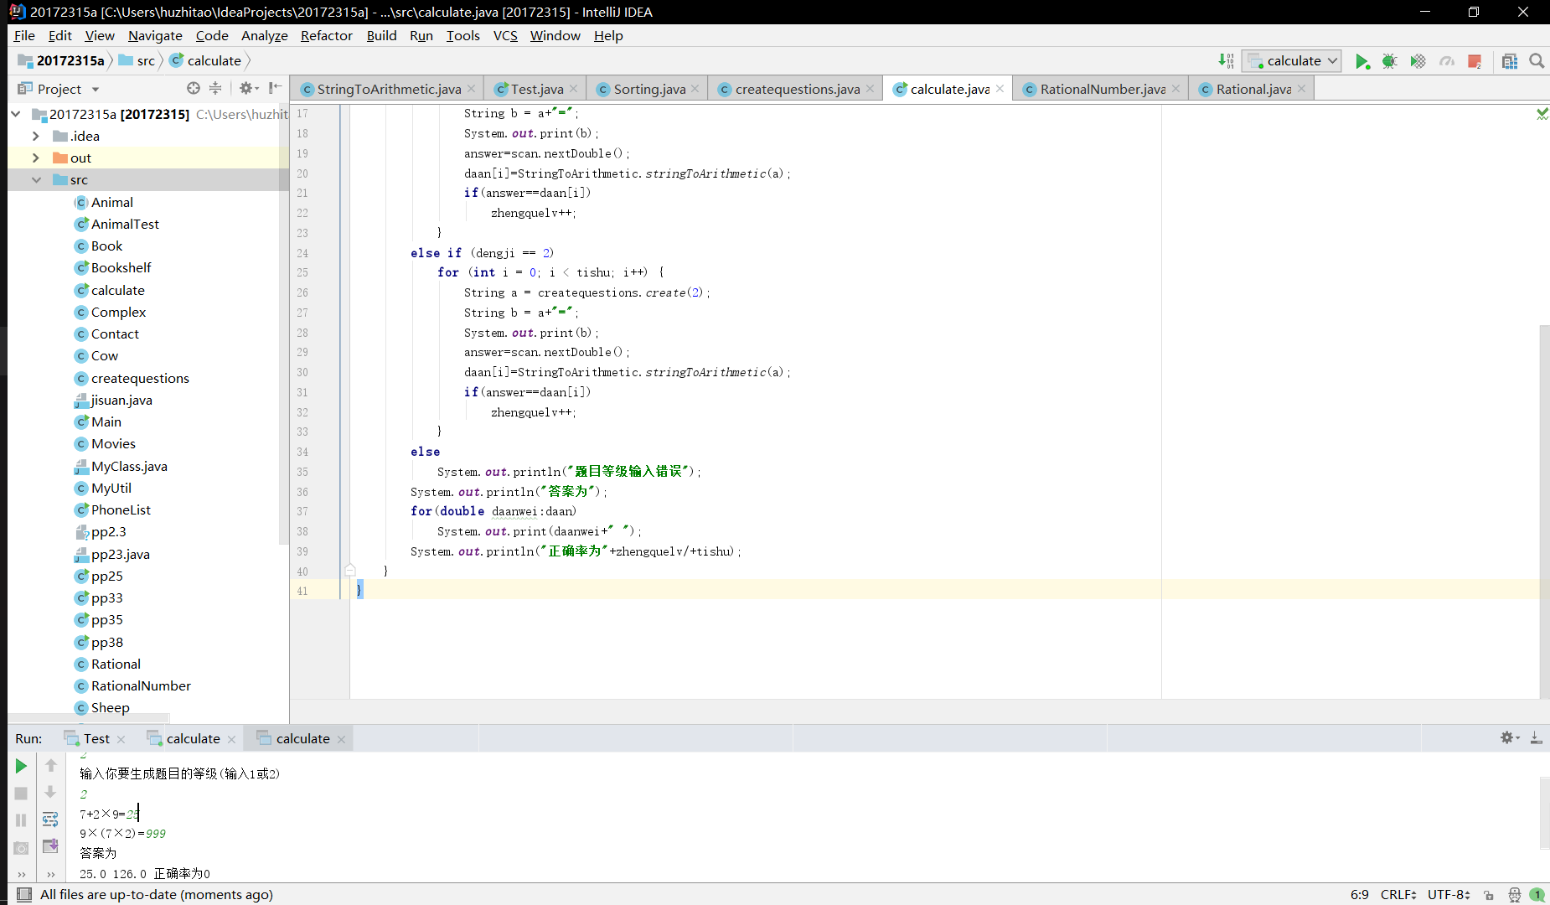Hide the Project tool window
This screenshot has height=905, width=1550.
tap(275, 88)
